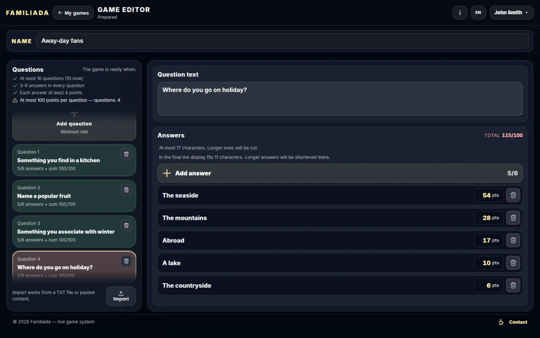
Task: Edit the 6 pts value for The countryside
Action: click(x=489, y=285)
